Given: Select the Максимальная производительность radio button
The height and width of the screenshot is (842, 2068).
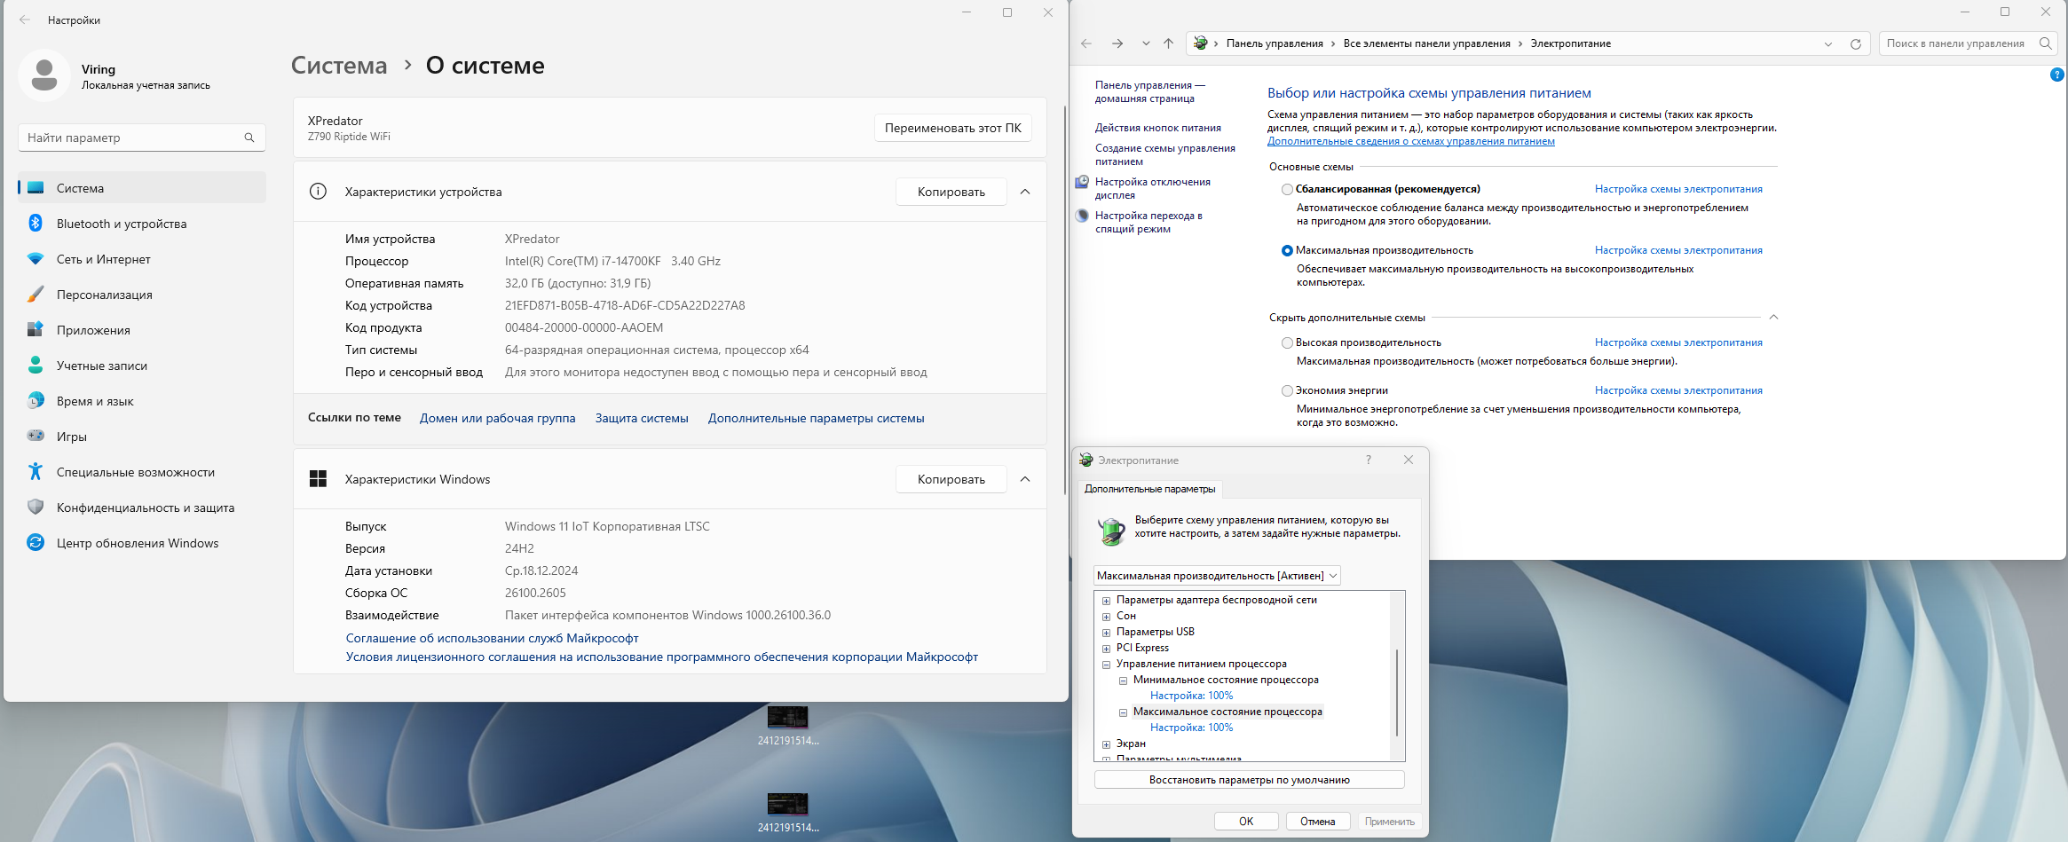Looking at the screenshot, I should tap(1287, 250).
